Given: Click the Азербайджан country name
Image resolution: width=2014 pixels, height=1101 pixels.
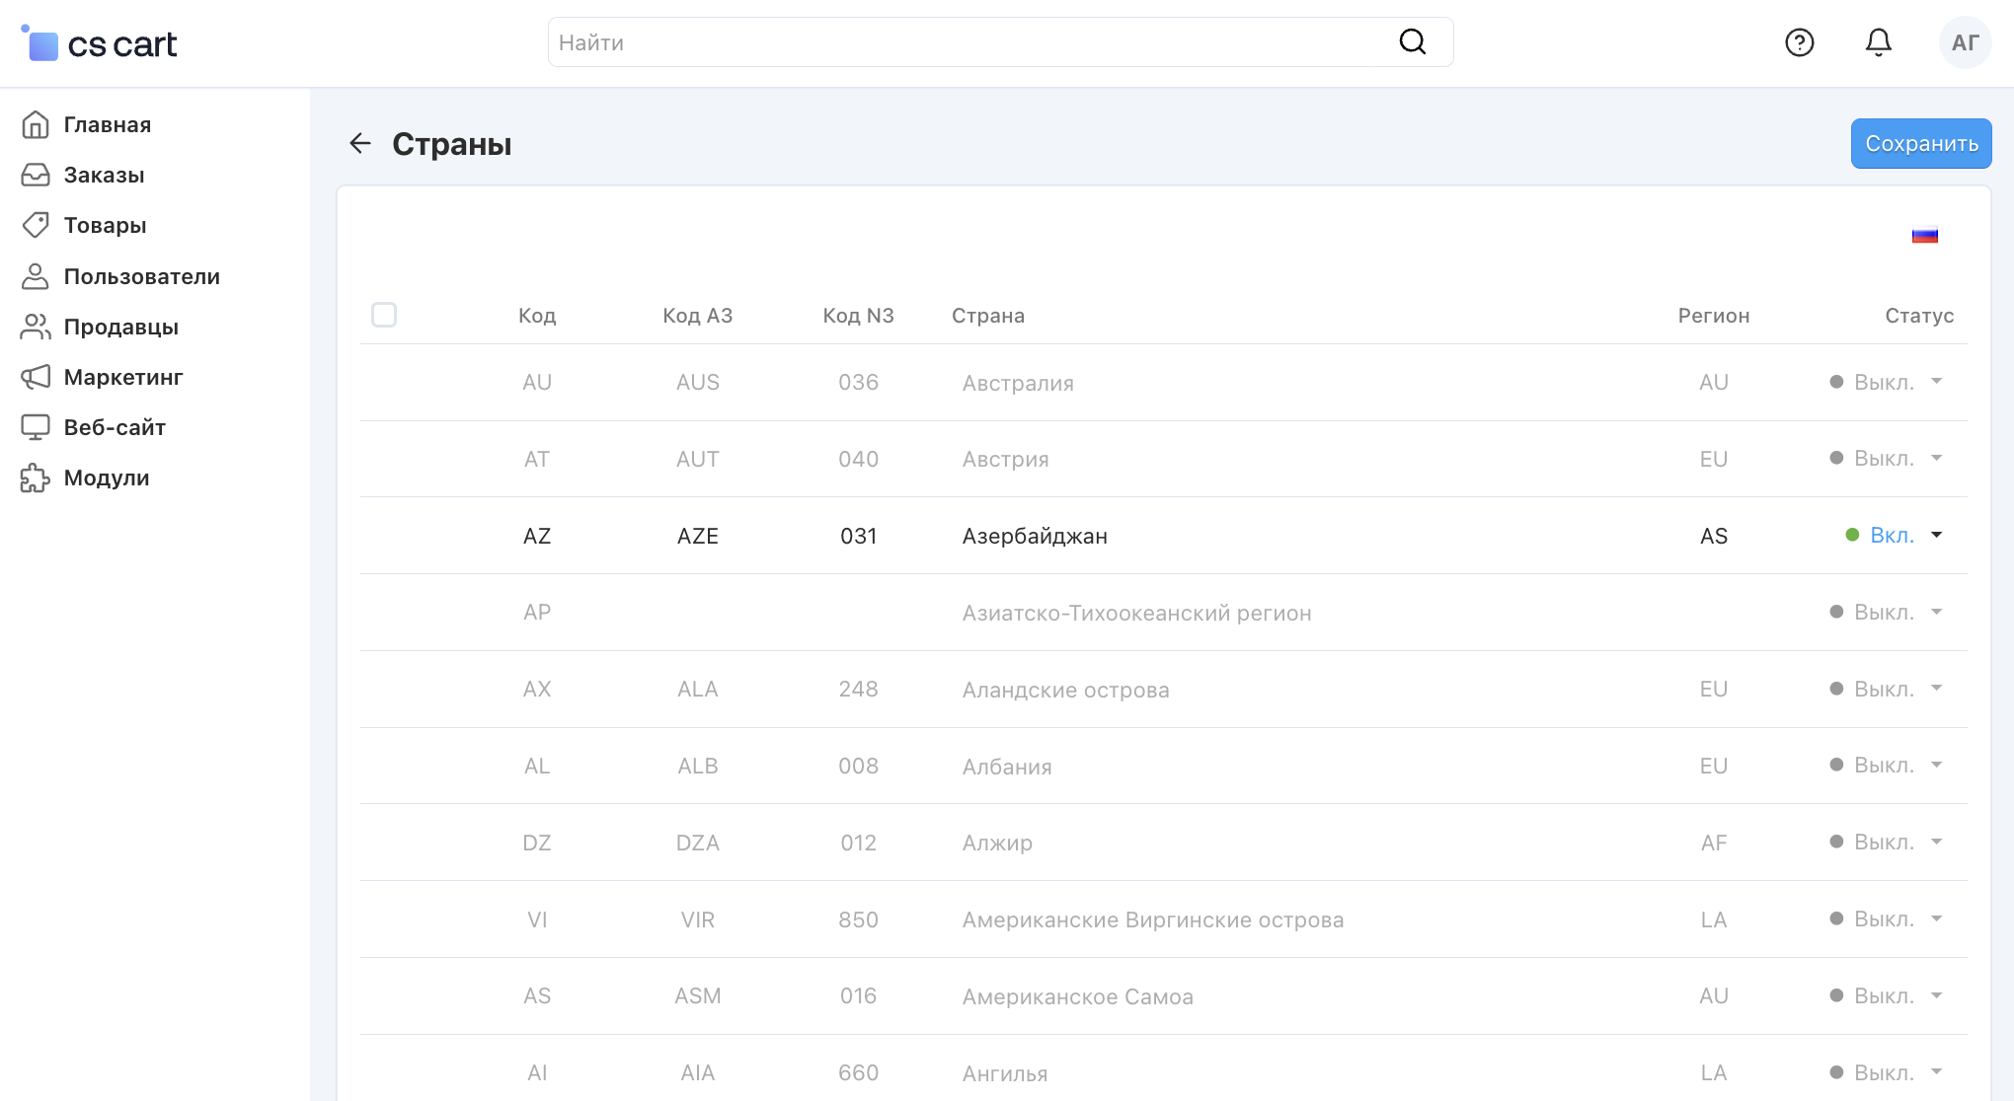Looking at the screenshot, I should 1035,537.
